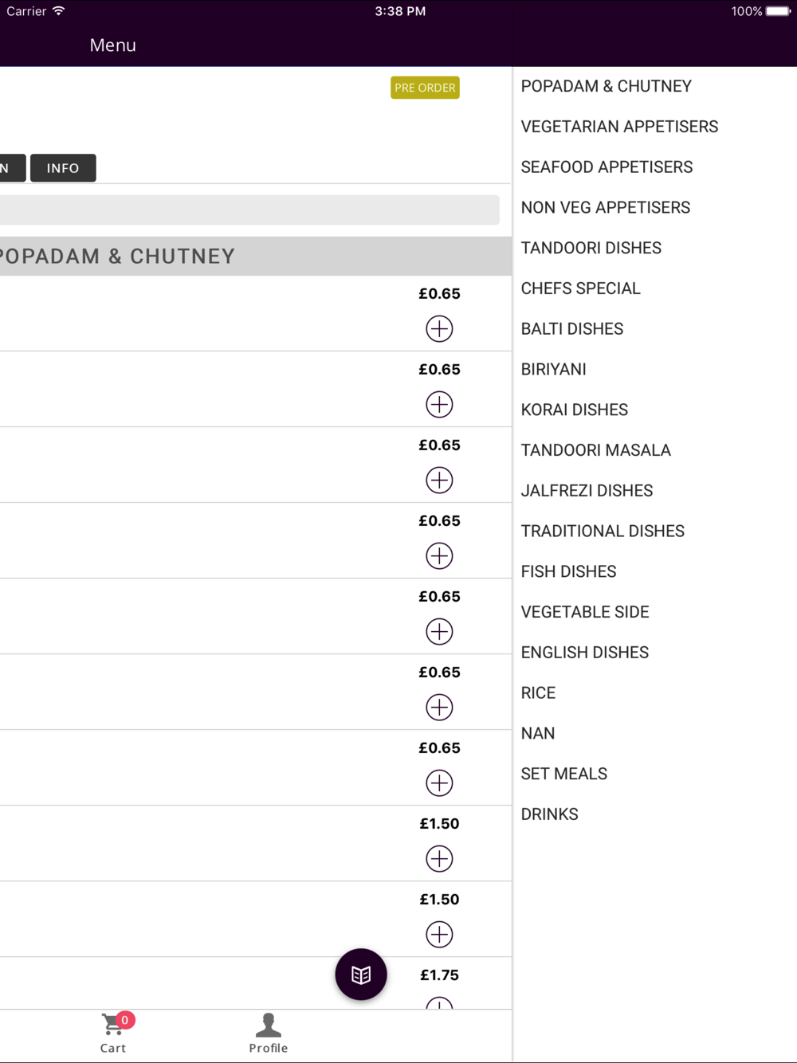The width and height of the screenshot is (797, 1063).
Task: Tap the PRE ORDER badge
Action: tap(425, 88)
